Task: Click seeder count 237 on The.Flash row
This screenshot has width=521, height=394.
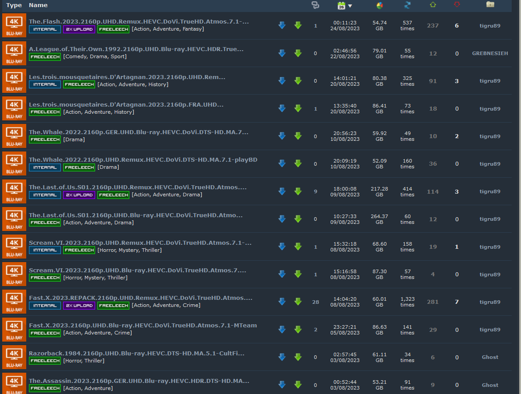Action: [433, 26]
